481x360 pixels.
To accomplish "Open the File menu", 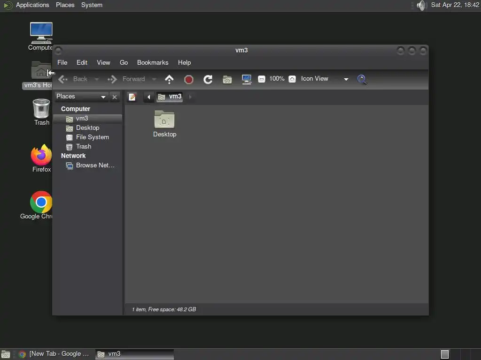I will (x=62, y=62).
